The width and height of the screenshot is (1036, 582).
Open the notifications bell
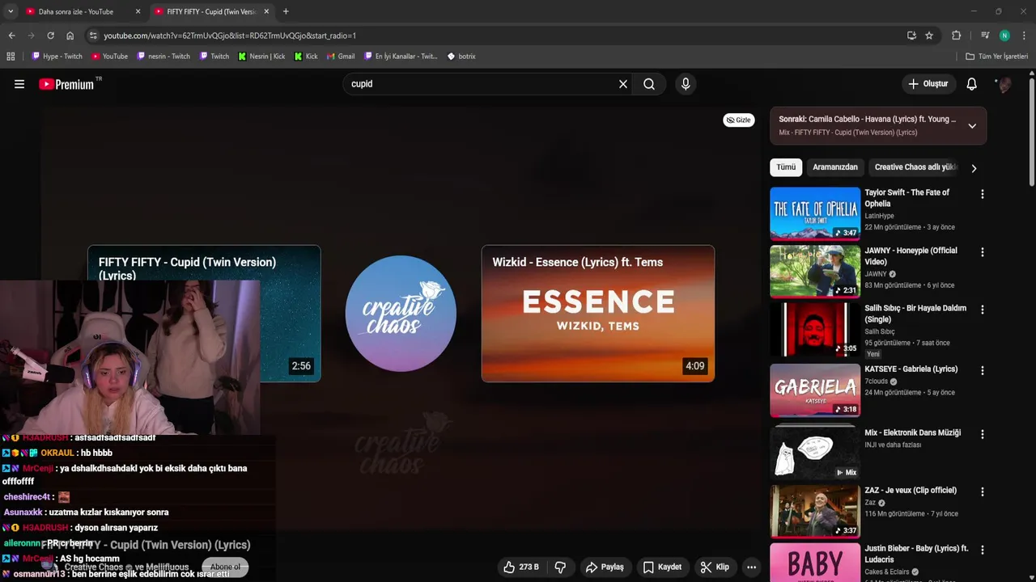[972, 84]
